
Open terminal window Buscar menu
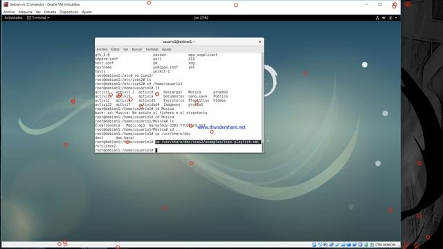coord(137,49)
